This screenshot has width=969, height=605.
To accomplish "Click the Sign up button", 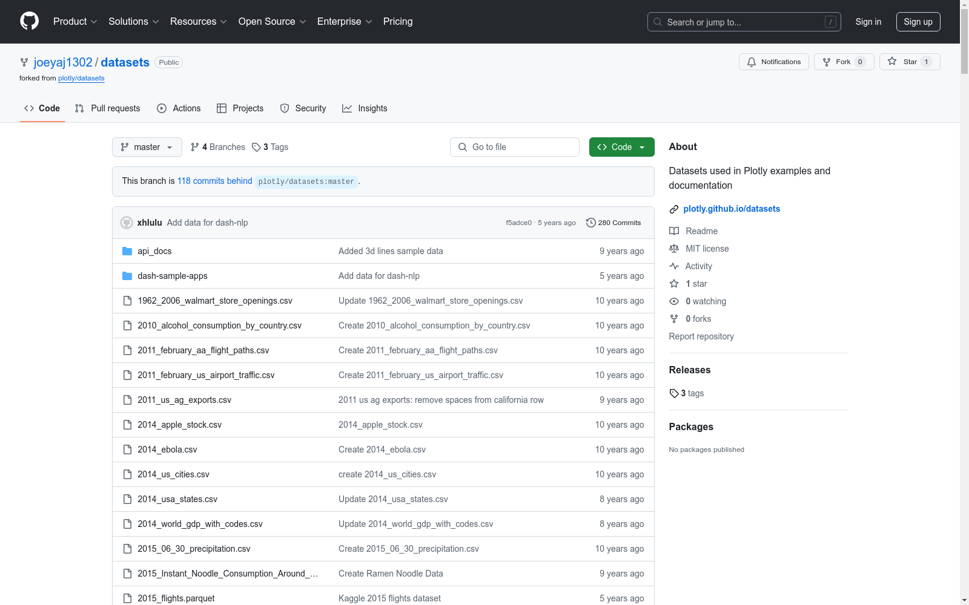I will (x=918, y=22).
